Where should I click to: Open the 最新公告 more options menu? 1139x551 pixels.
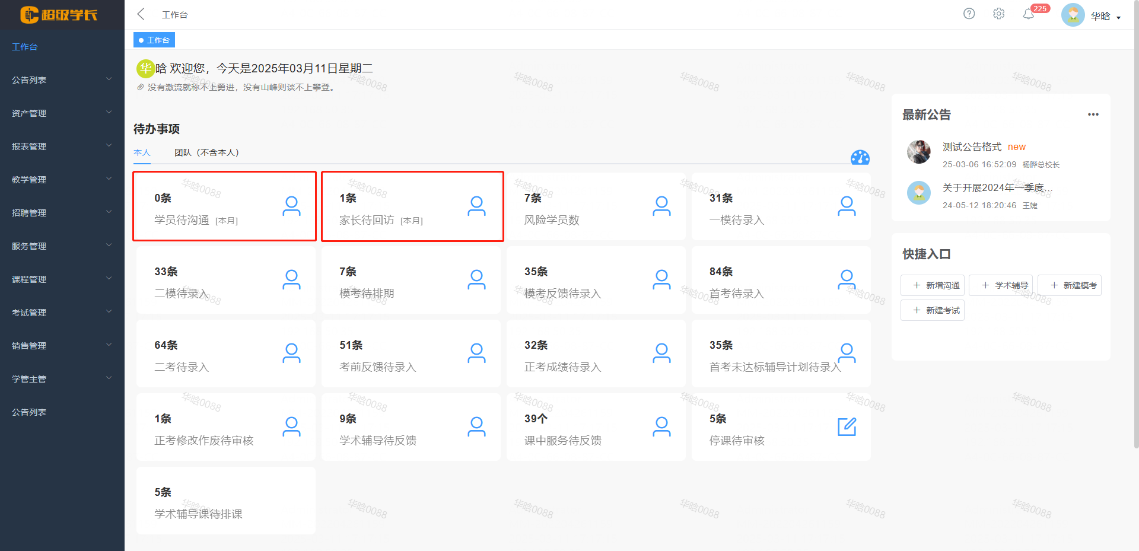click(x=1094, y=114)
